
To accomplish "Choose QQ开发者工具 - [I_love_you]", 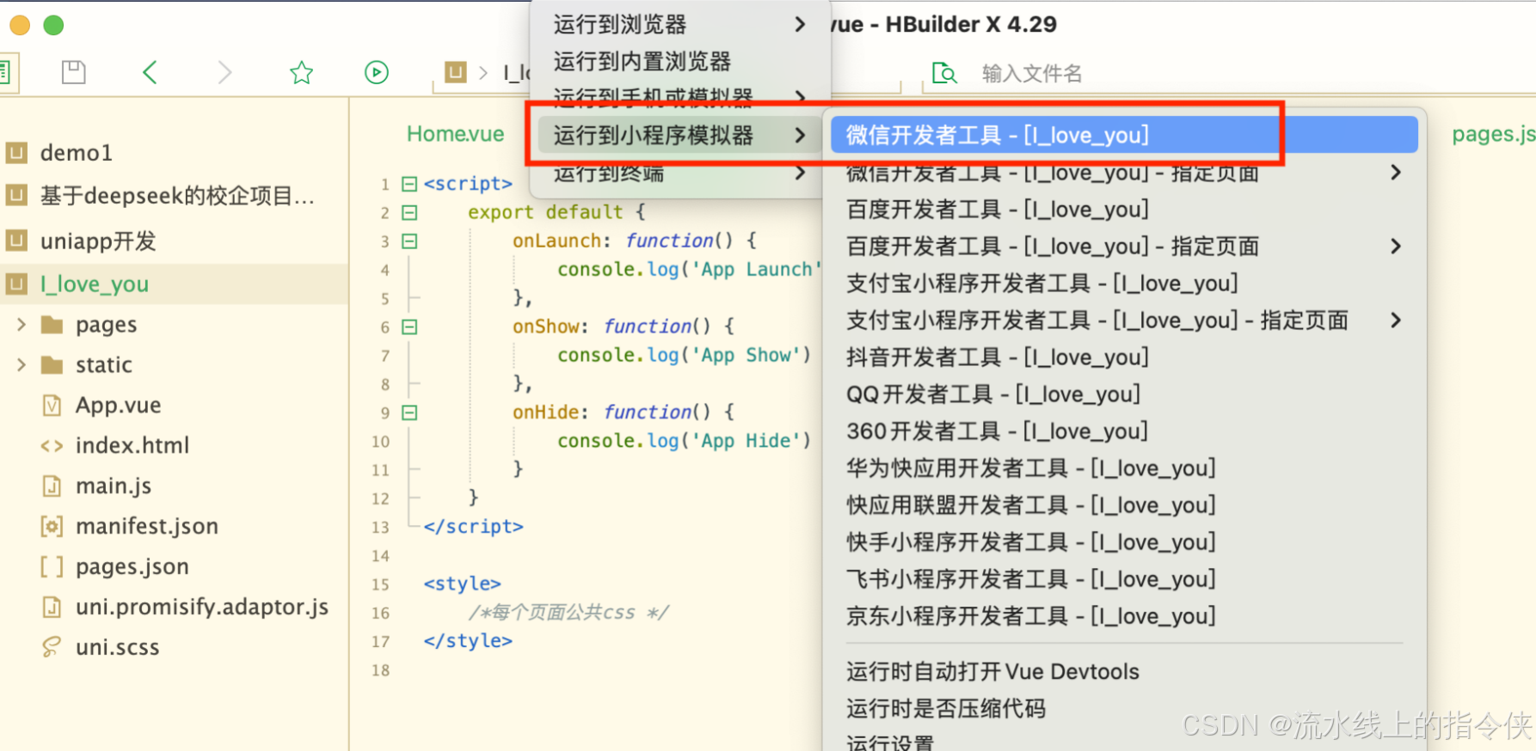I will point(1124,394).
